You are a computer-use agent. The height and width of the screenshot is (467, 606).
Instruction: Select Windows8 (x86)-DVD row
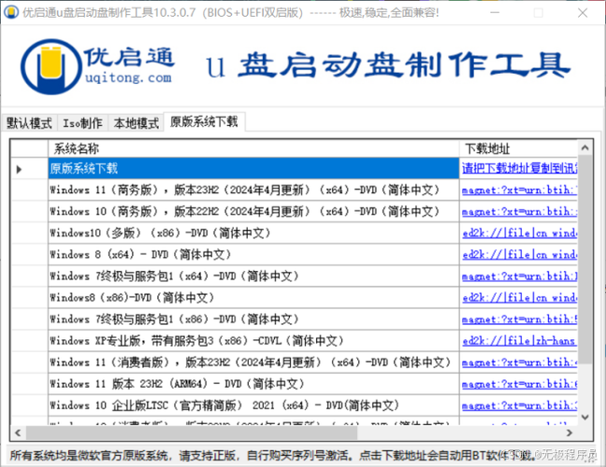[253, 298]
